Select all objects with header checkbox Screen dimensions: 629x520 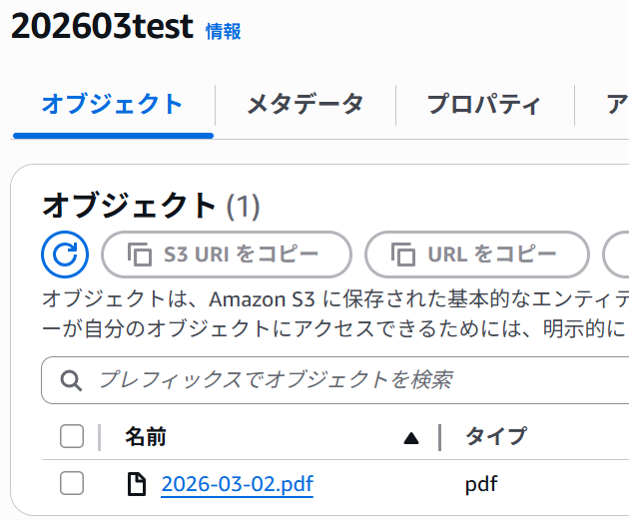72,436
